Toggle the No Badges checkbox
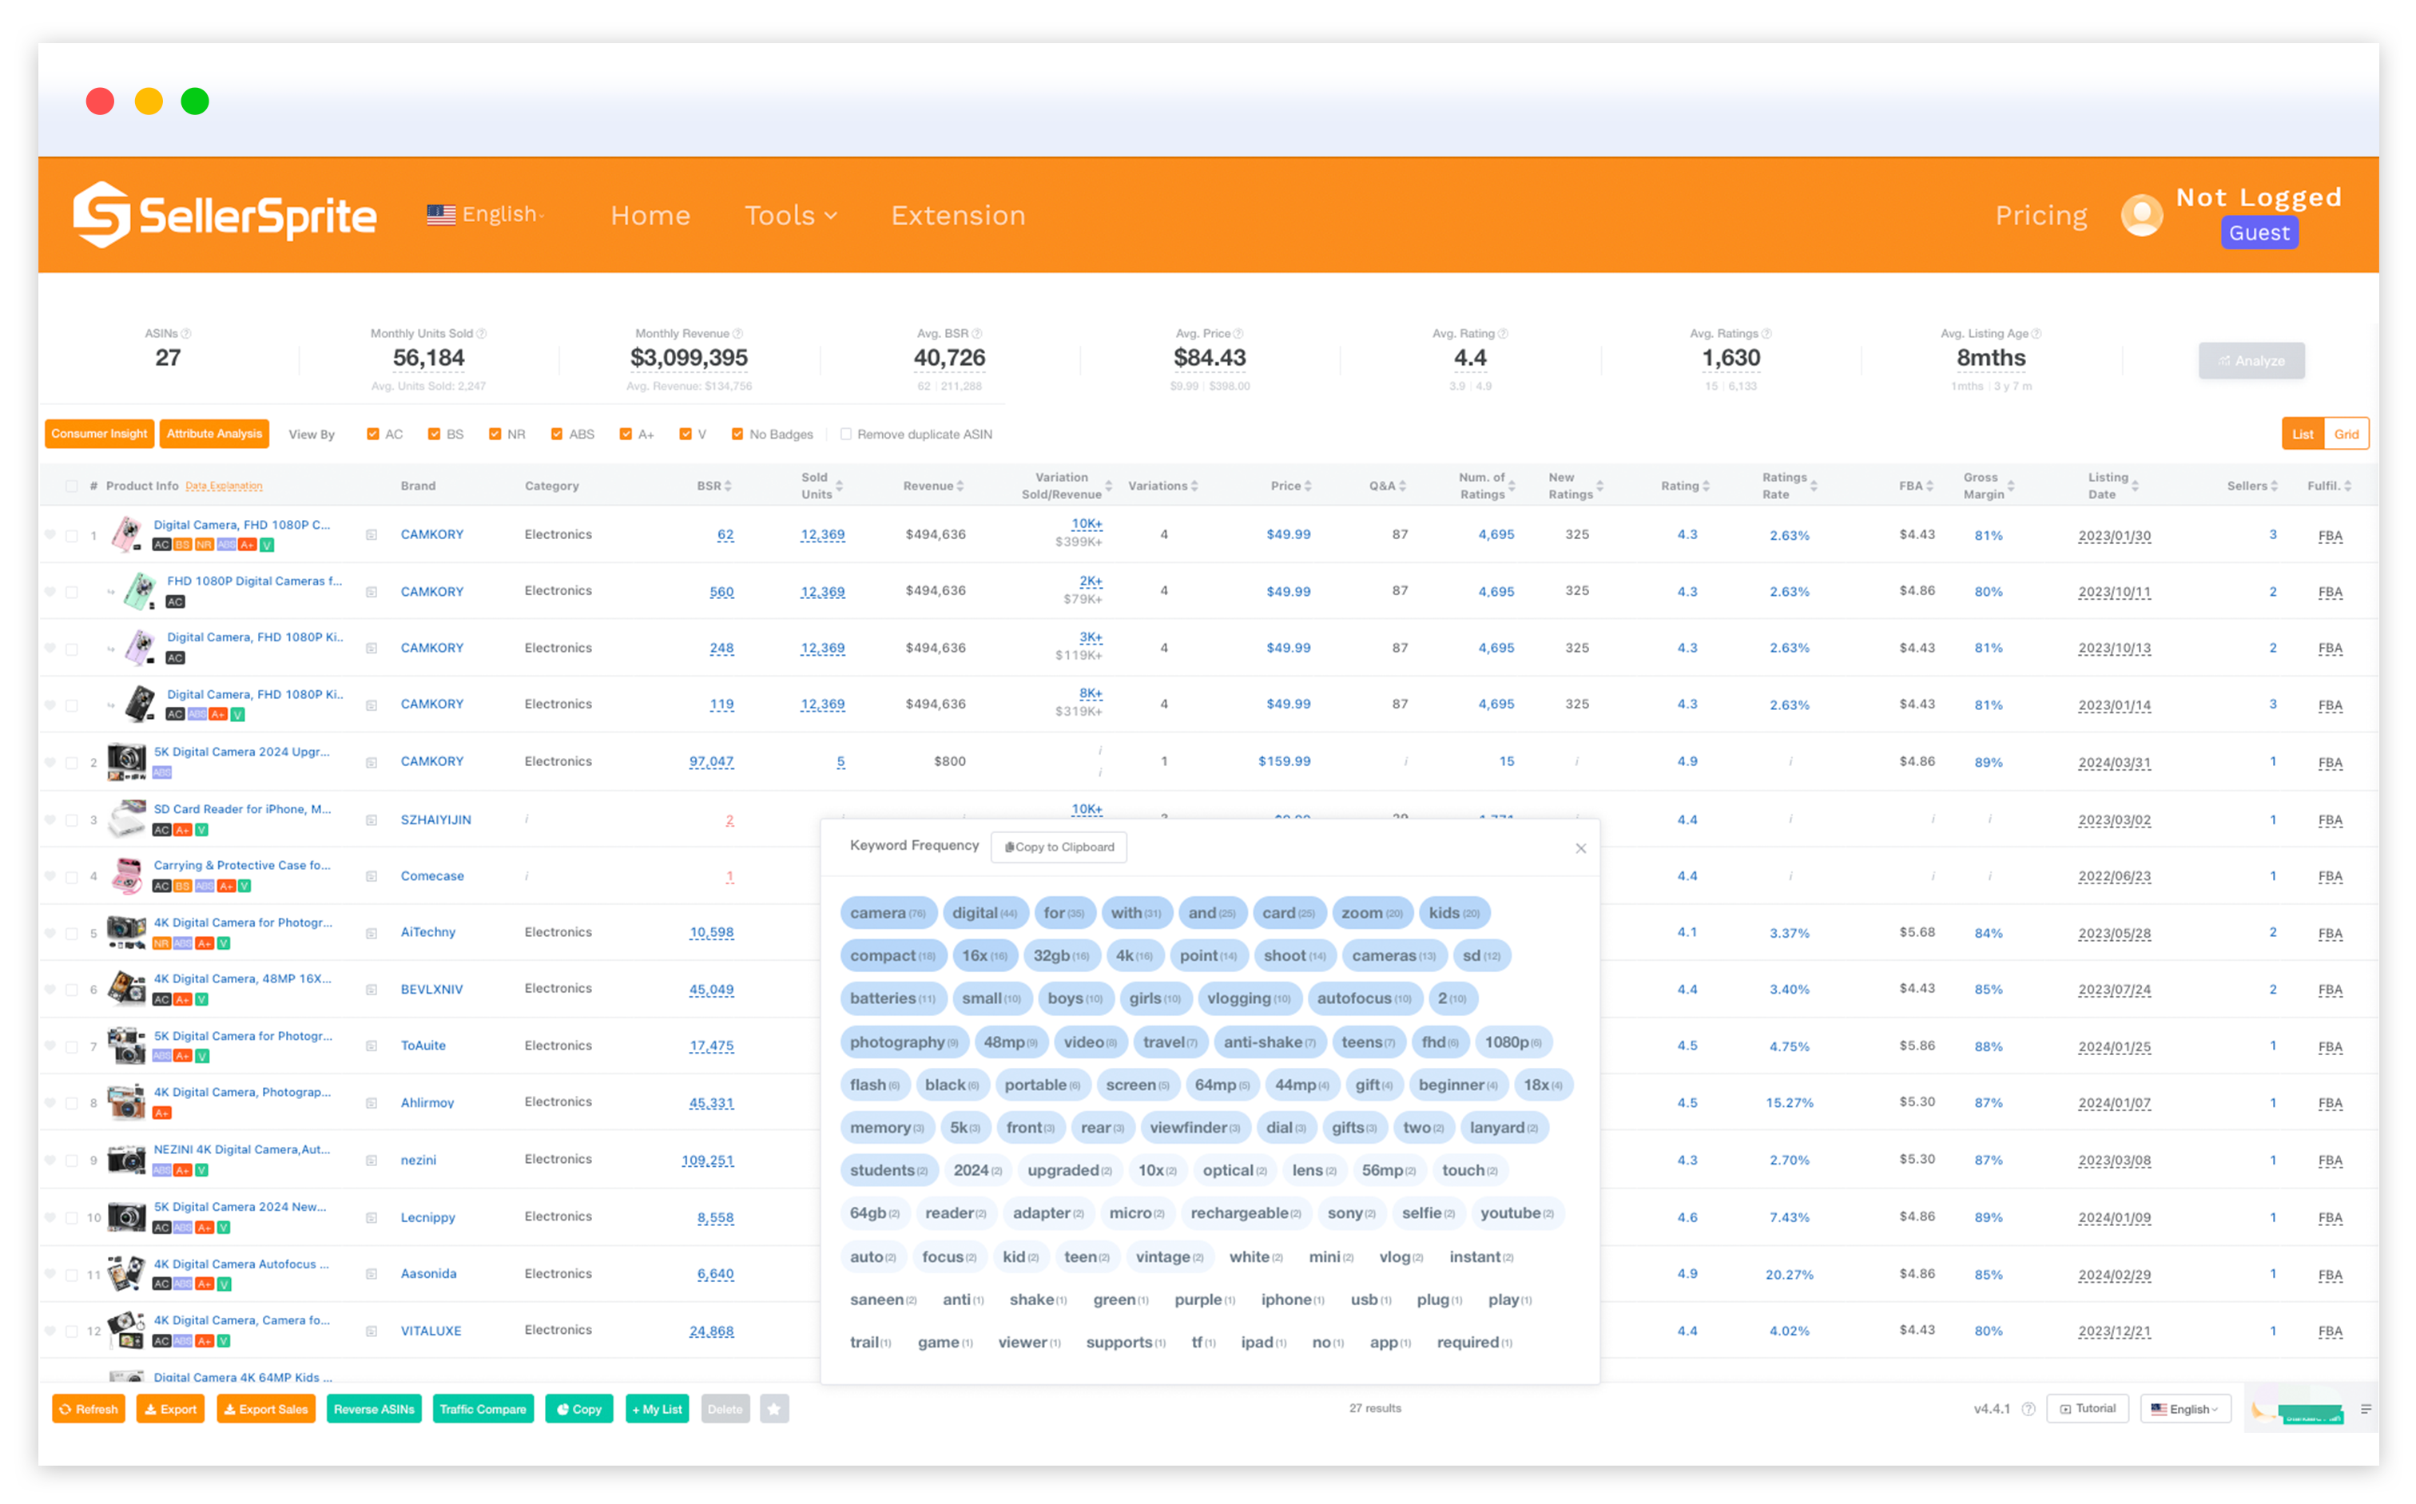Viewport: 2416px width, 1504px height. (x=737, y=434)
